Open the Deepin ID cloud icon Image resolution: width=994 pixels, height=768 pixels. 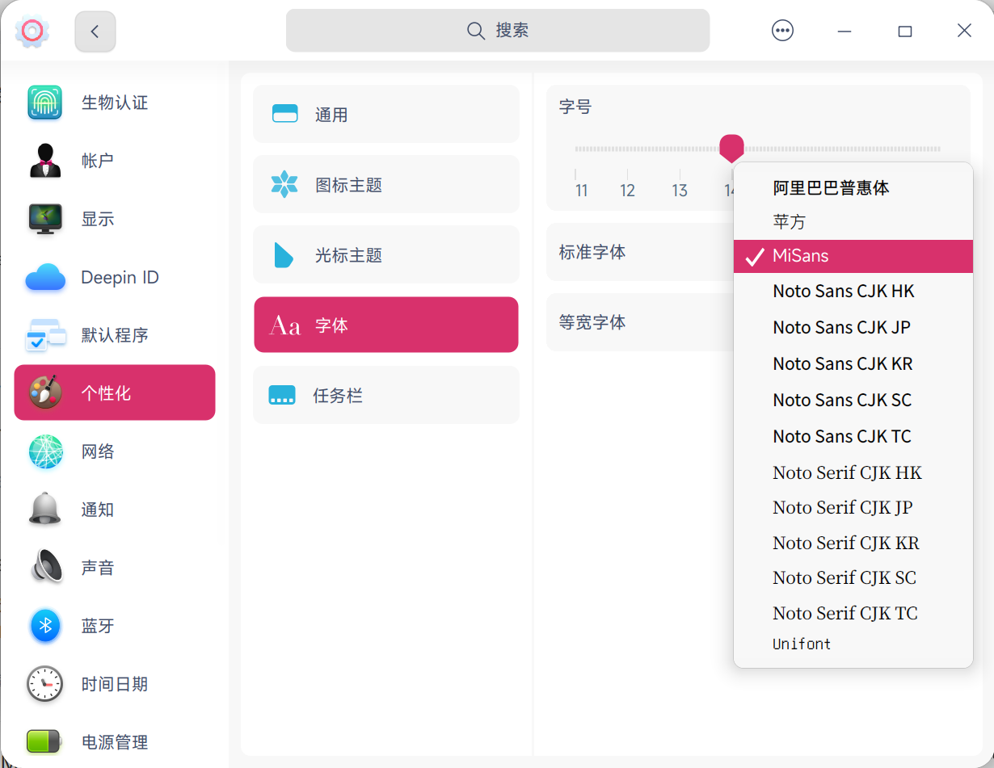(x=44, y=277)
